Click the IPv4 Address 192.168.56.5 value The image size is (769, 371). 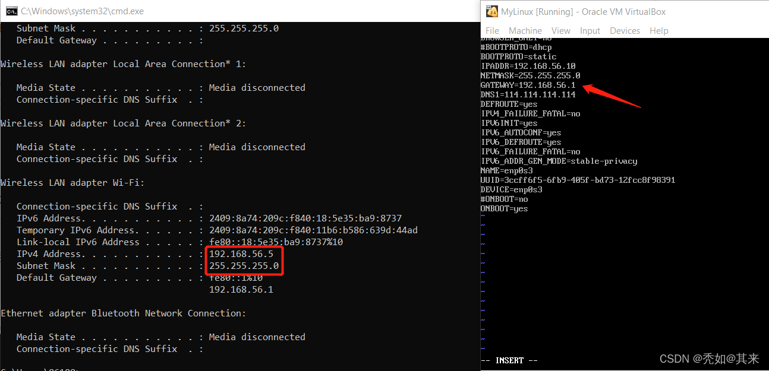click(x=241, y=254)
